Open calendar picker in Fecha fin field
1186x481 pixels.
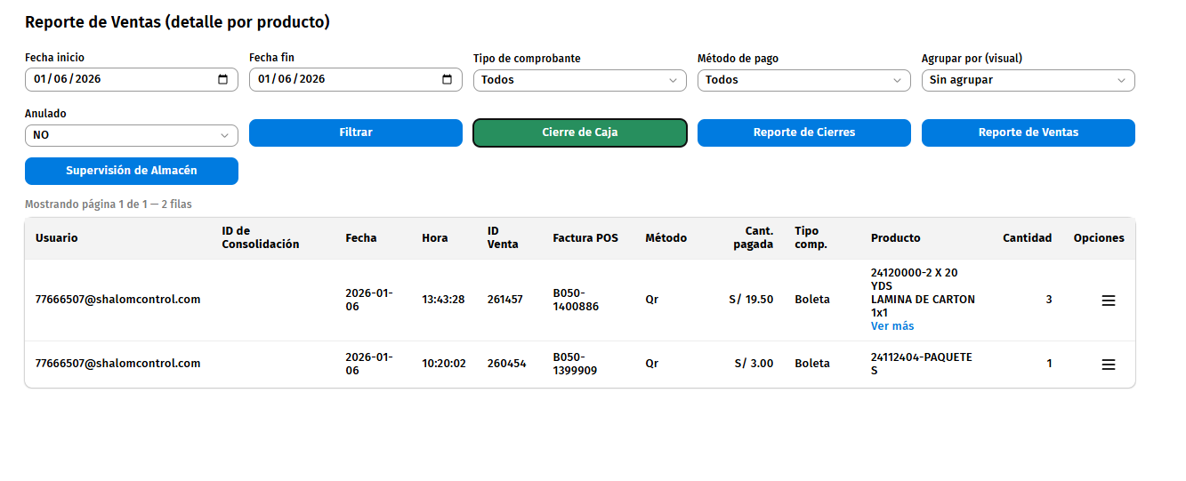447,79
